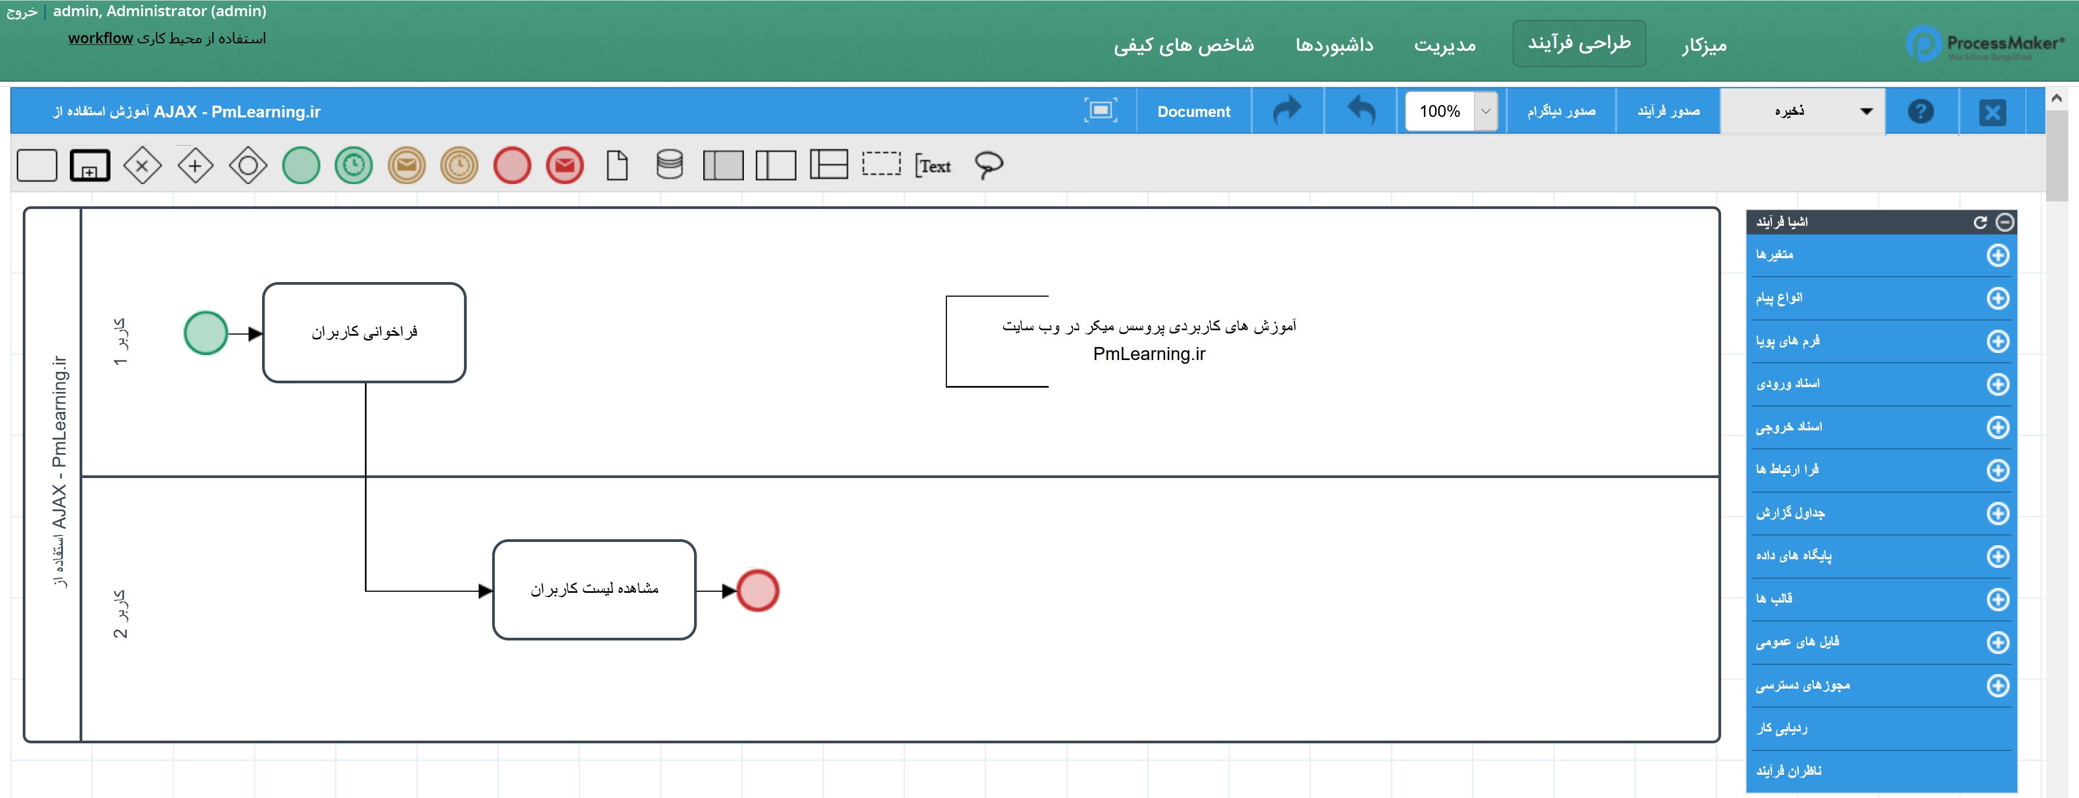Screen dimensions: 2079x798
Task: Collapse the process objects panel
Action: click(x=2005, y=222)
